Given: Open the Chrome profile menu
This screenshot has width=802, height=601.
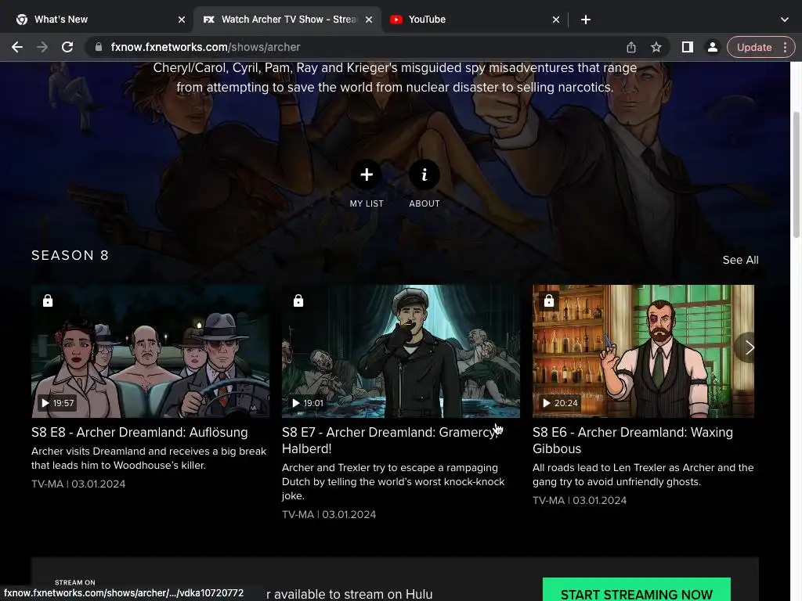Looking at the screenshot, I should pos(712,47).
